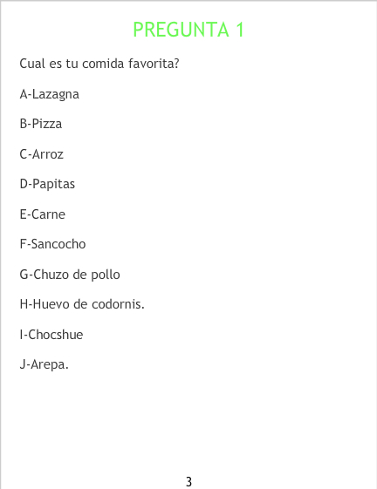
Task: Click the word 'comida' in the question
Action: 103,64
